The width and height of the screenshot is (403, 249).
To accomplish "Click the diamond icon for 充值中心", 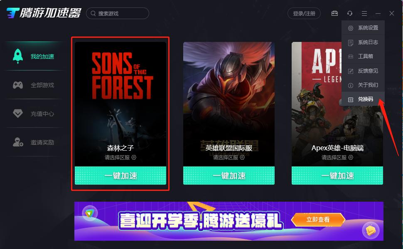I will [x=18, y=113].
